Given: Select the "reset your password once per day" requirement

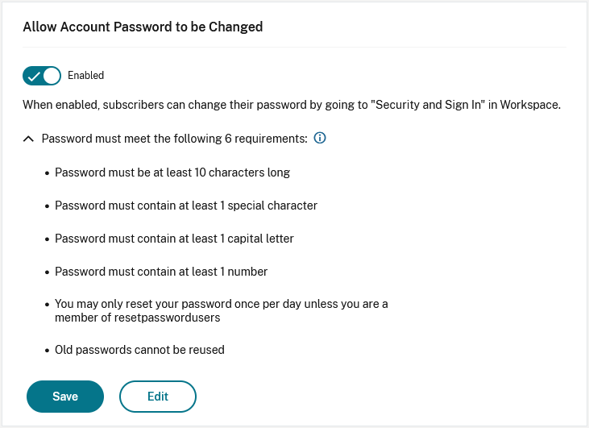Looking at the screenshot, I should 221,304.
